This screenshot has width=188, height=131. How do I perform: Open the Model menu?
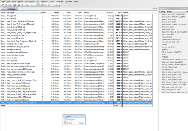[20, 1]
